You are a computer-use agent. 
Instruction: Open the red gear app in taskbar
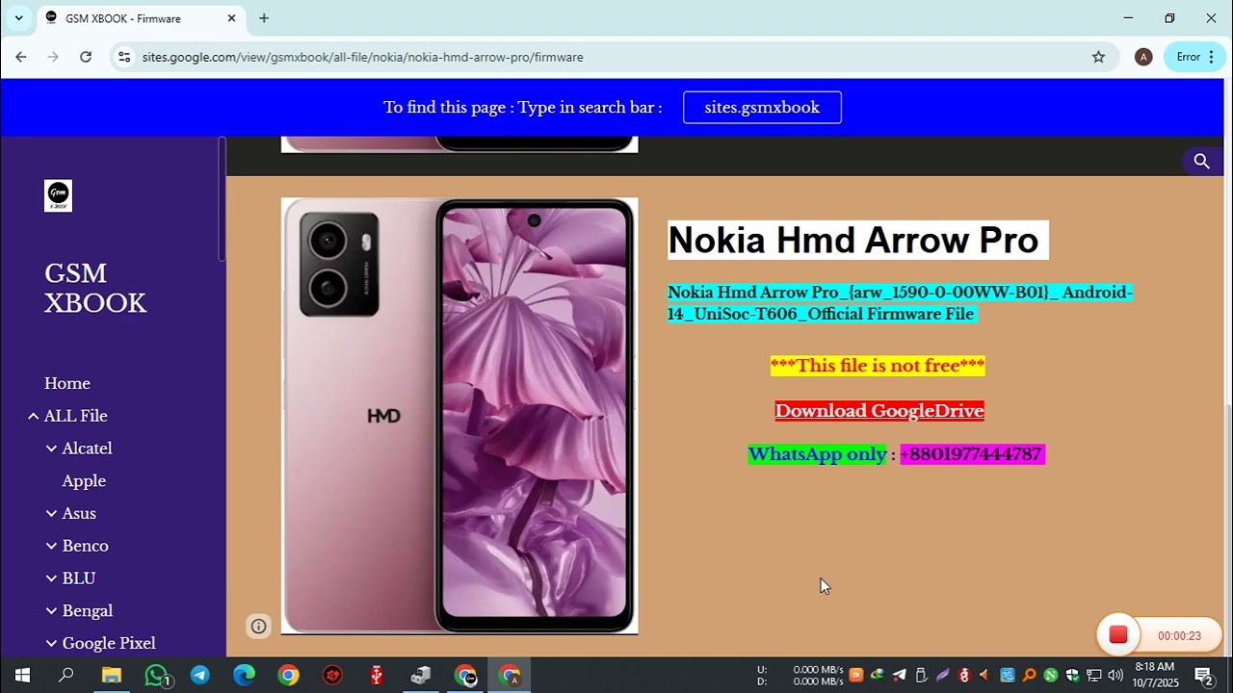(x=332, y=676)
